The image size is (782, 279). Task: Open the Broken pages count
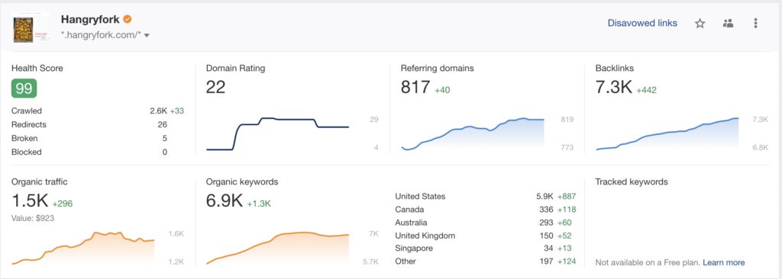[x=165, y=138]
